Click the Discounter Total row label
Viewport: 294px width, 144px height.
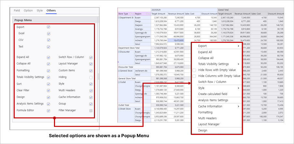click(x=134, y=67)
